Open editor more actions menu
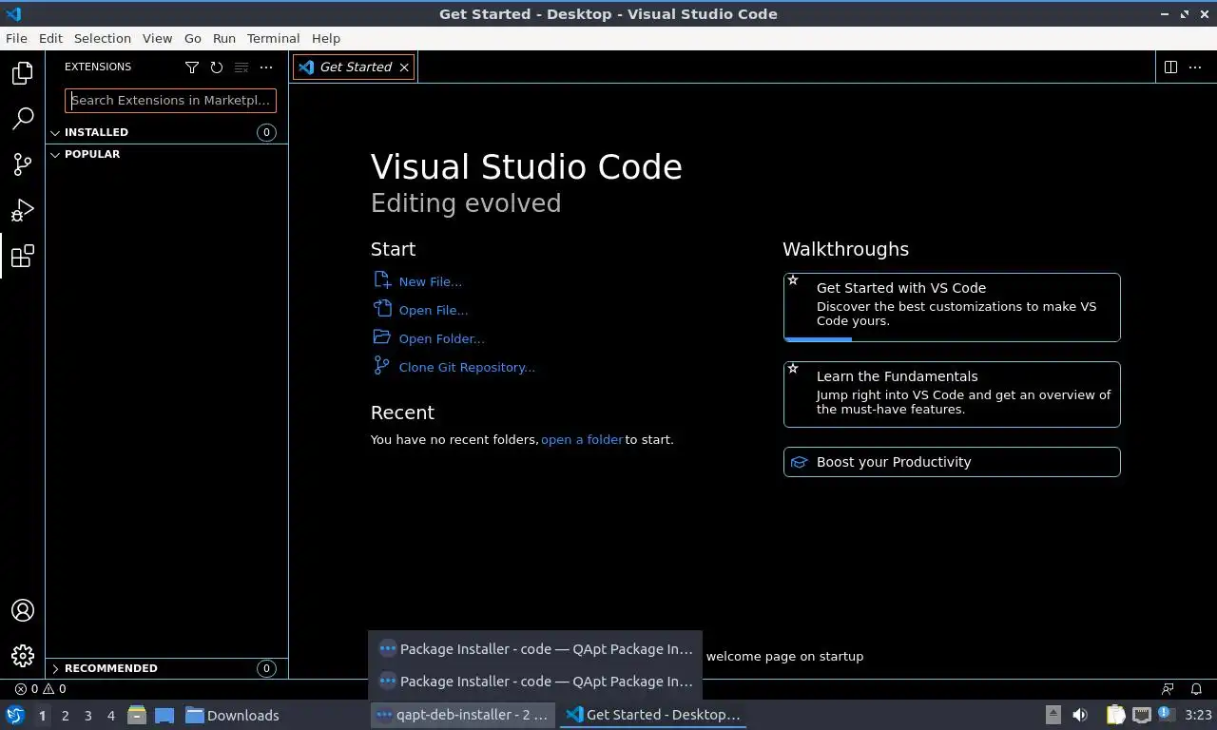Screen dimensions: 1217x730 click(1197, 67)
